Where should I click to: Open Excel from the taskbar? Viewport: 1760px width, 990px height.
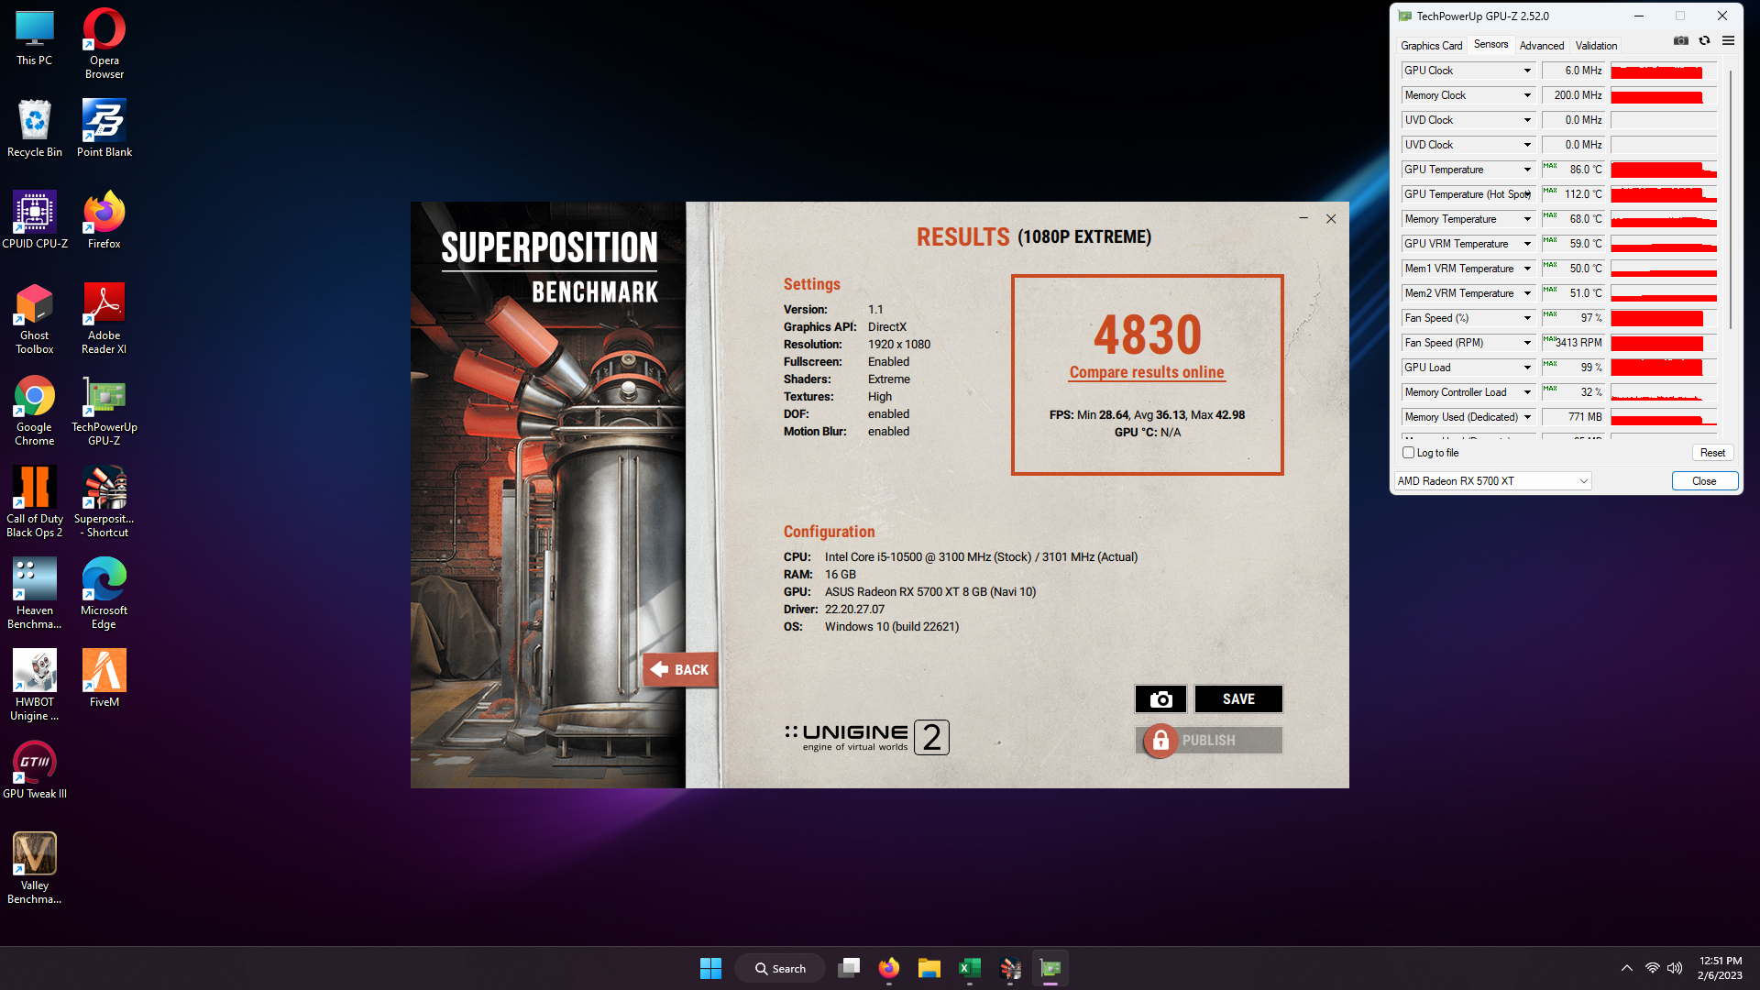pos(970,968)
